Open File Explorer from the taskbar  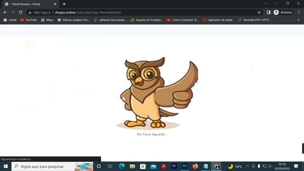click(133, 166)
